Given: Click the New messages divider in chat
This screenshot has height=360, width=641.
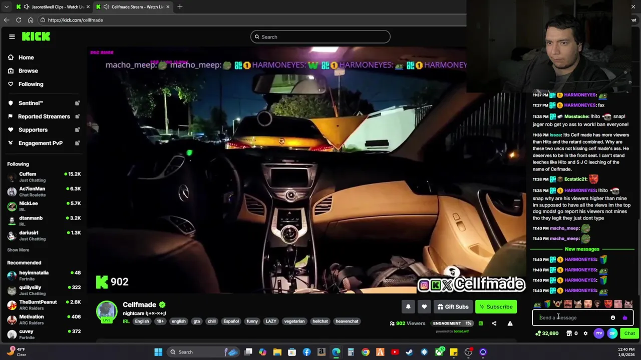Looking at the screenshot, I should 582,249.
